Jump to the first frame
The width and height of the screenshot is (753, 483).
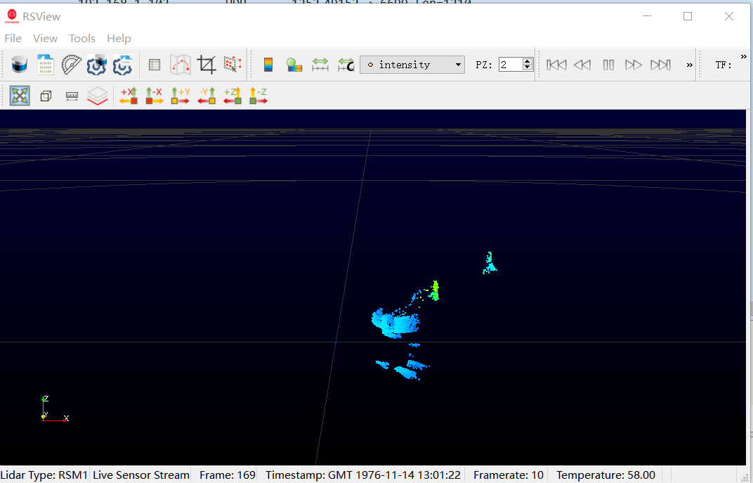click(556, 65)
